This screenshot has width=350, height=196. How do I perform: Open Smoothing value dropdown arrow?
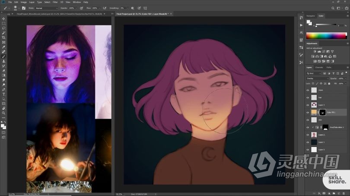point(127,8)
